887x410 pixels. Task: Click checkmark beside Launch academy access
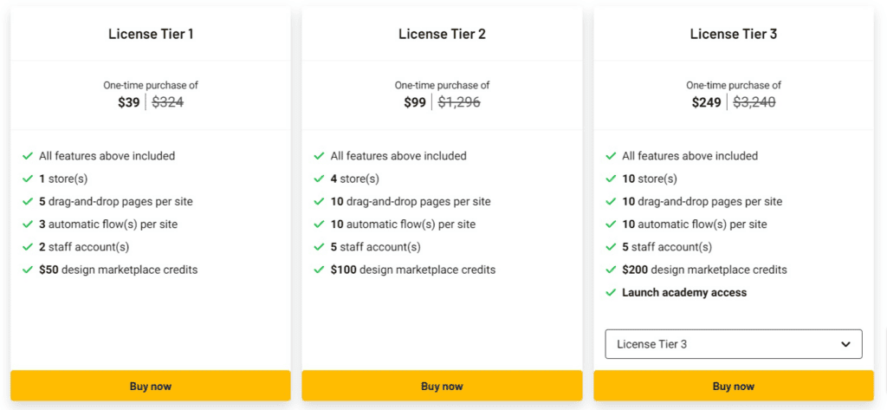(x=611, y=292)
